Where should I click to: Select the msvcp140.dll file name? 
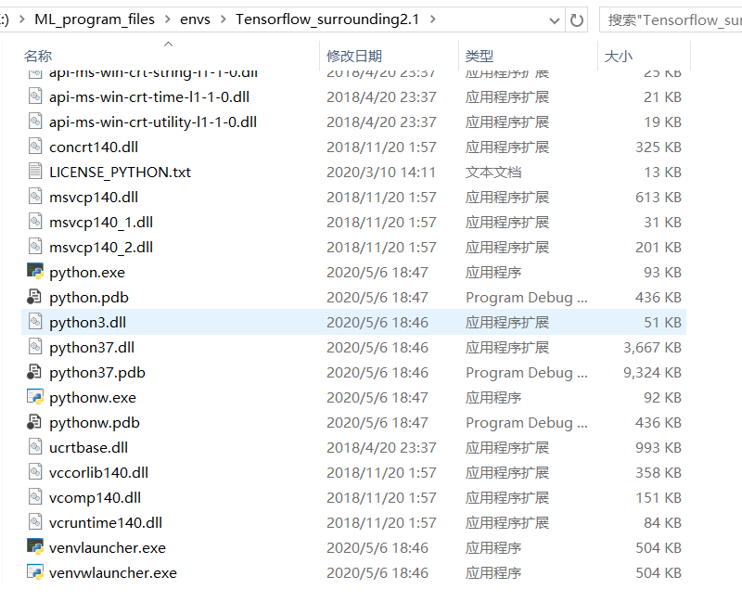point(94,198)
